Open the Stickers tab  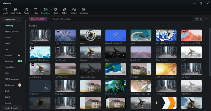[74, 11]
